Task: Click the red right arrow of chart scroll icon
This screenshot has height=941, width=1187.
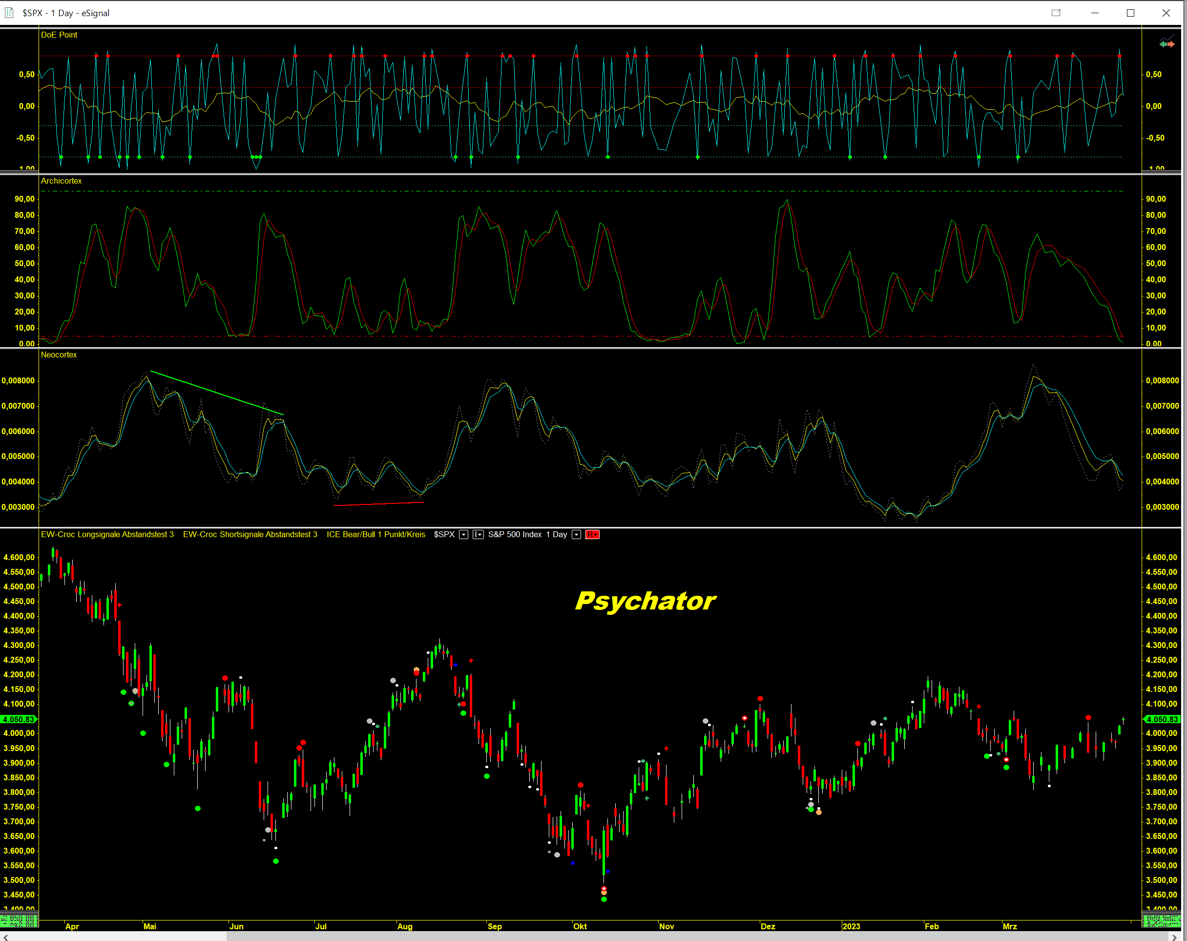Action: (1171, 44)
